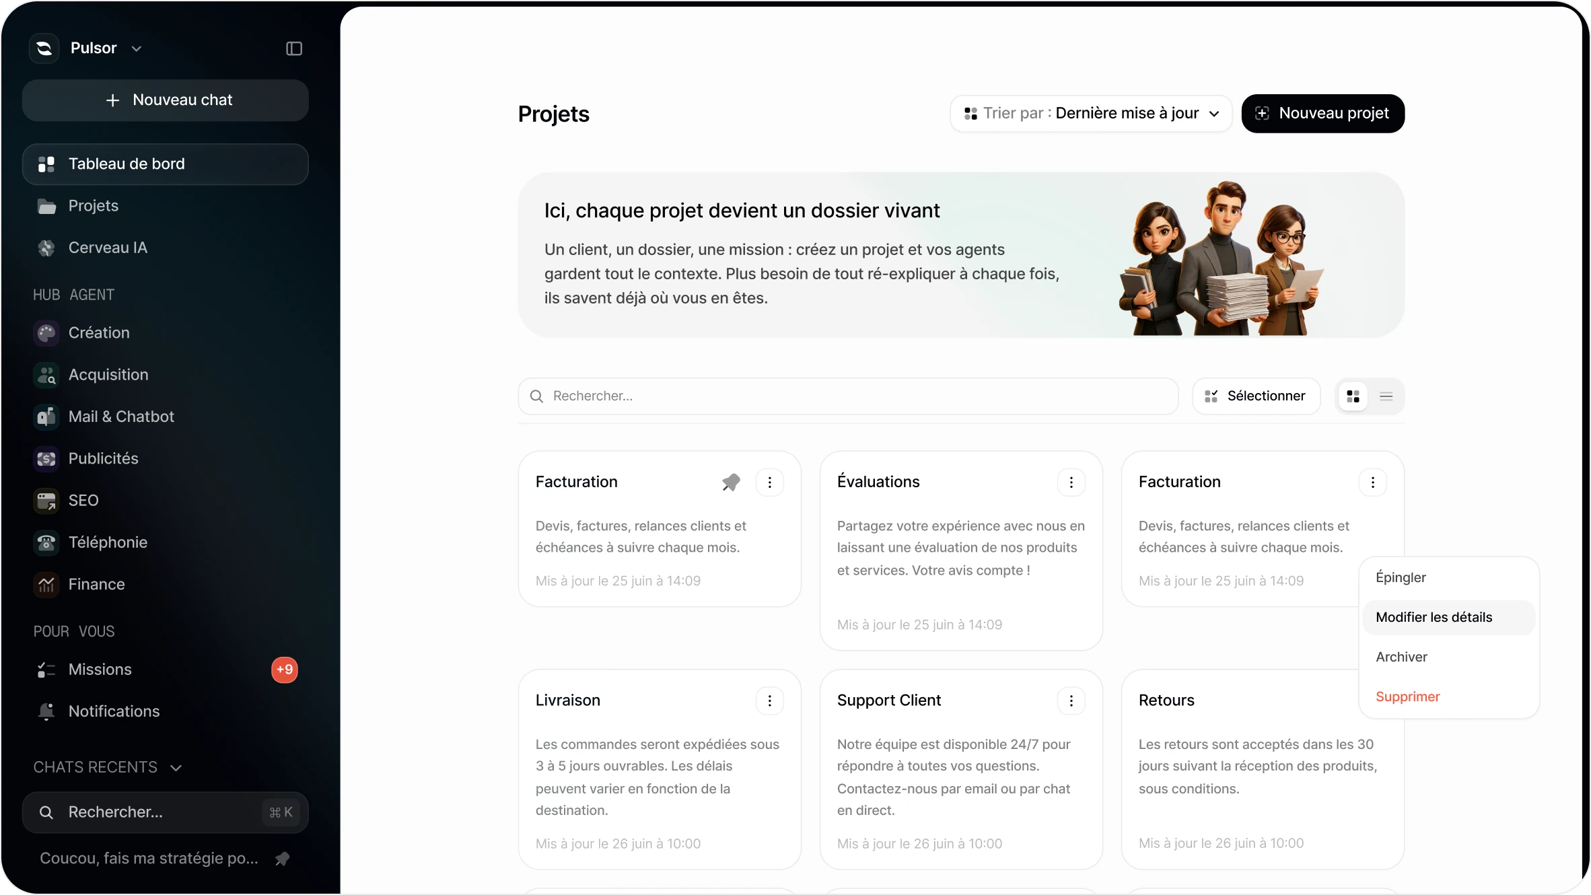The image size is (1591, 895).
Task: Open options menu of pinned Facturation card
Action: click(x=770, y=482)
